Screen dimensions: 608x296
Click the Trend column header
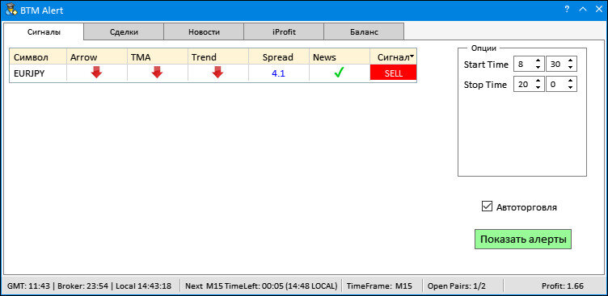[218, 57]
